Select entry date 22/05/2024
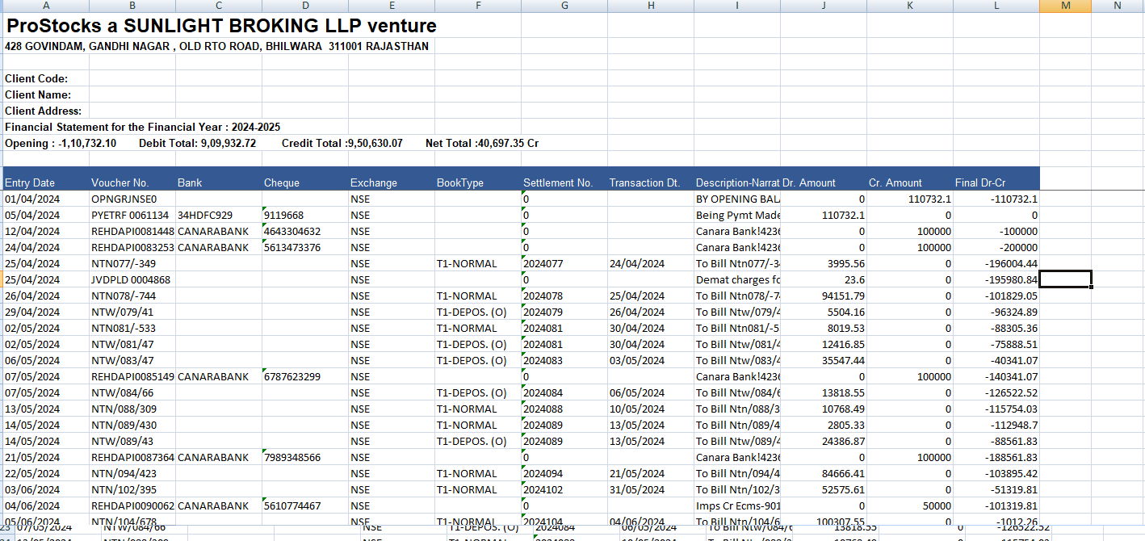 [x=46, y=473]
